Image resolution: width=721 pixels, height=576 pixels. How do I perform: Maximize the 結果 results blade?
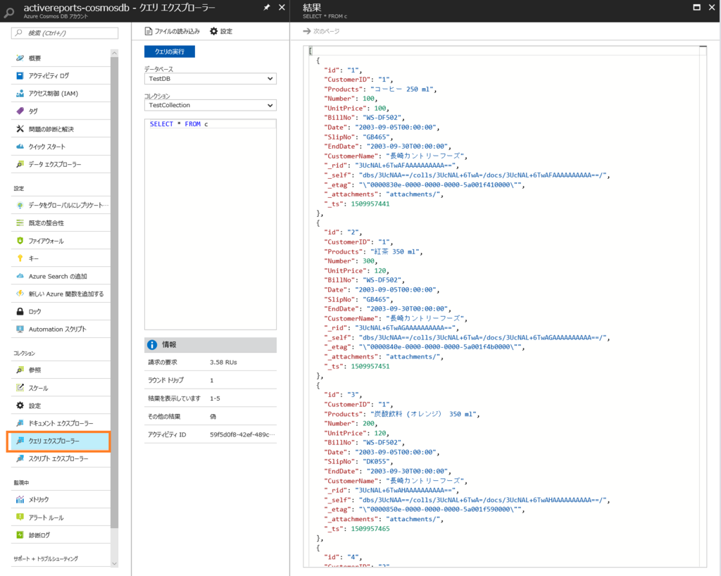pyautogui.click(x=696, y=7)
